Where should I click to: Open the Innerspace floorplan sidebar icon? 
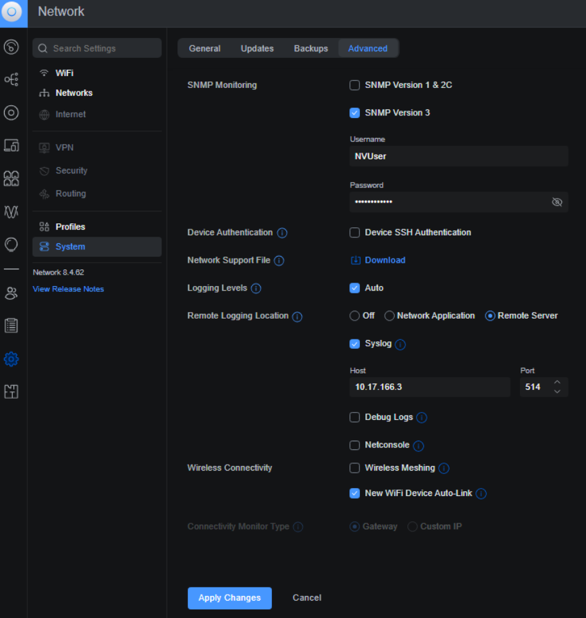coord(11,391)
